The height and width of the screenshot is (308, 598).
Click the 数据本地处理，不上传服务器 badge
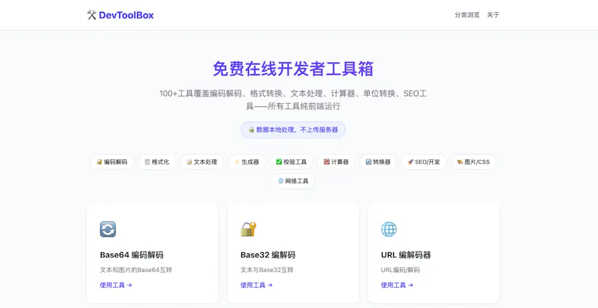pos(293,129)
